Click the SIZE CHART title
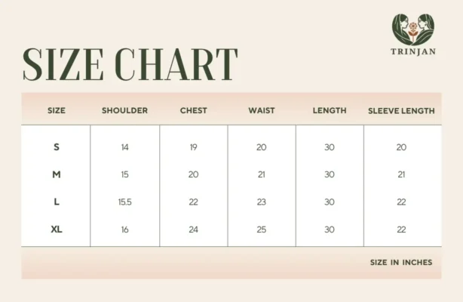Viewport: 463px width, 302px height. click(x=130, y=65)
